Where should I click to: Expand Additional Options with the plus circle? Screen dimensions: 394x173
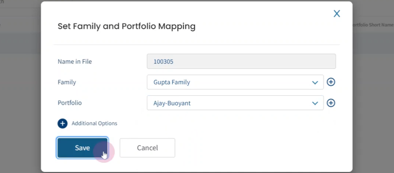(x=62, y=123)
